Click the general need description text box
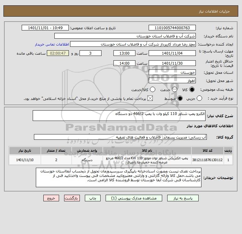Image resolution: width=242 pixels, height=234 pixels. tap(119, 116)
